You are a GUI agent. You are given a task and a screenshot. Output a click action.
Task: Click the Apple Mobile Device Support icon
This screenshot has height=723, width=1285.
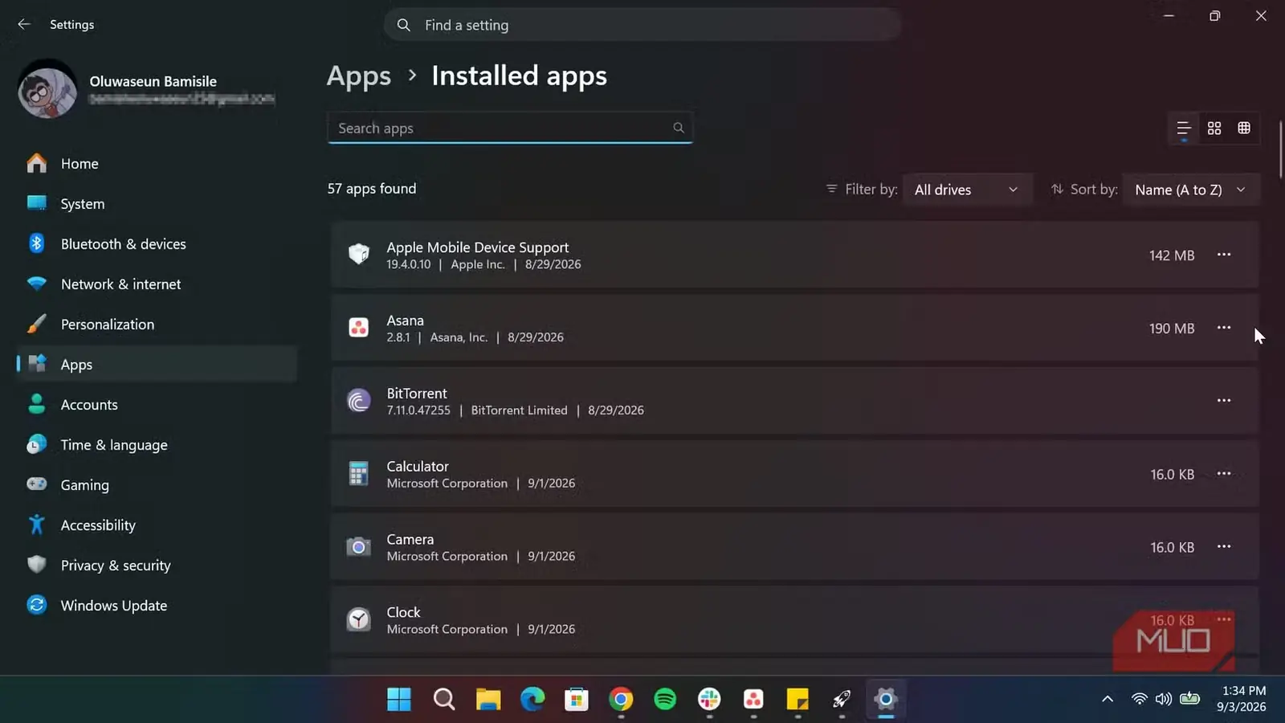(x=359, y=255)
